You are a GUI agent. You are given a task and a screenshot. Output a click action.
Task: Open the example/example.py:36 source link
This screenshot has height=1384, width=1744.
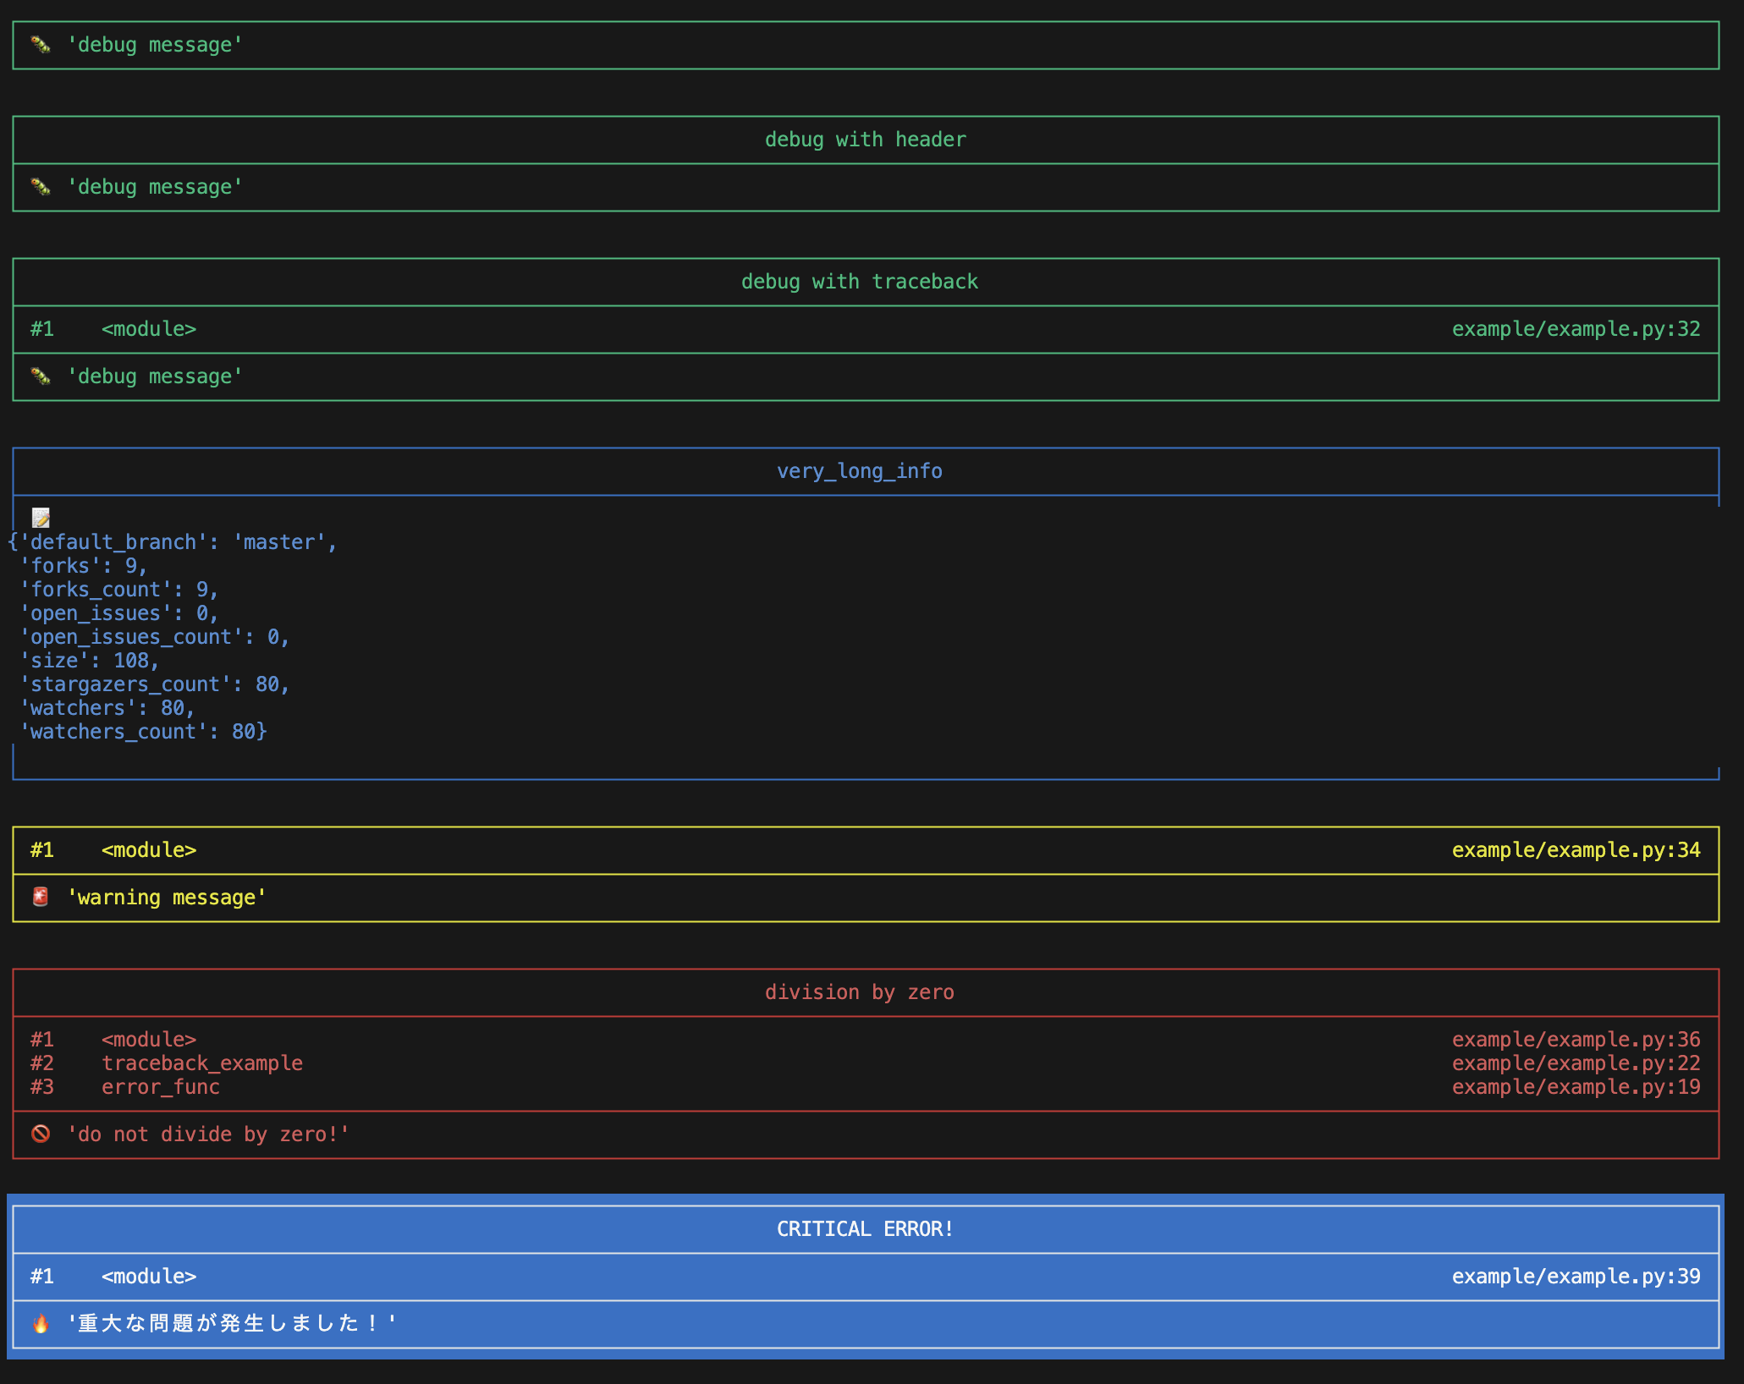tap(1575, 1039)
